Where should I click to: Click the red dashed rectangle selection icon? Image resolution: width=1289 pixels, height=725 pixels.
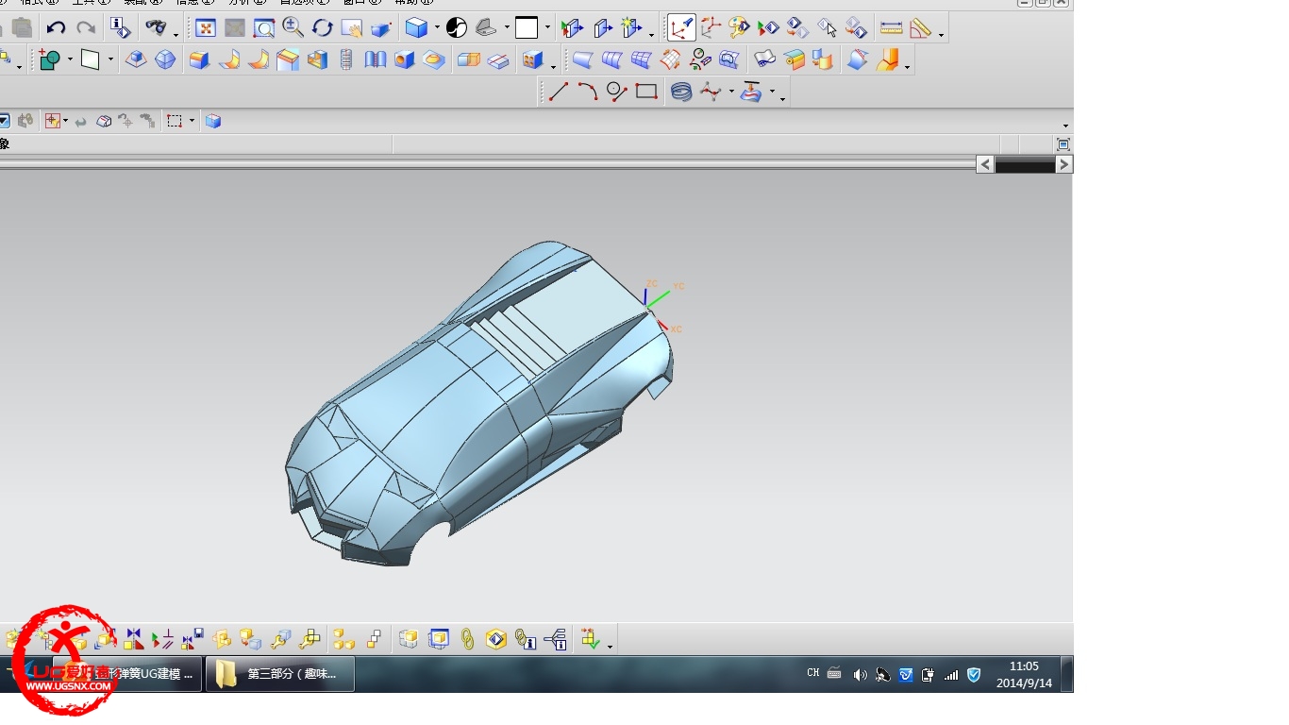pyautogui.click(x=174, y=121)
